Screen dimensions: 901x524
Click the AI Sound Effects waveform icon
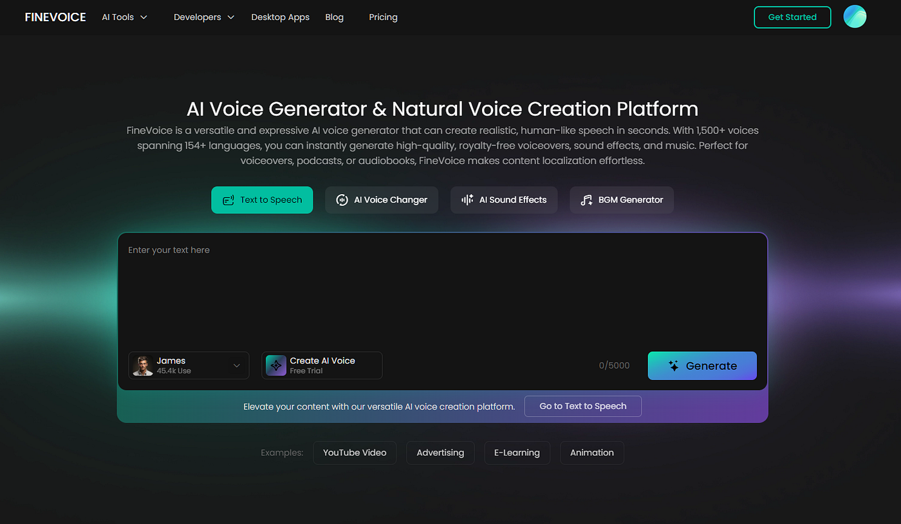pyautogui.click(x=467, y=200)
